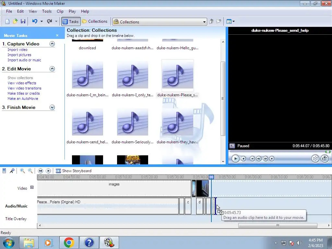Step to the next frame
The image size is (332, 249).
click(x=265, y=159)
